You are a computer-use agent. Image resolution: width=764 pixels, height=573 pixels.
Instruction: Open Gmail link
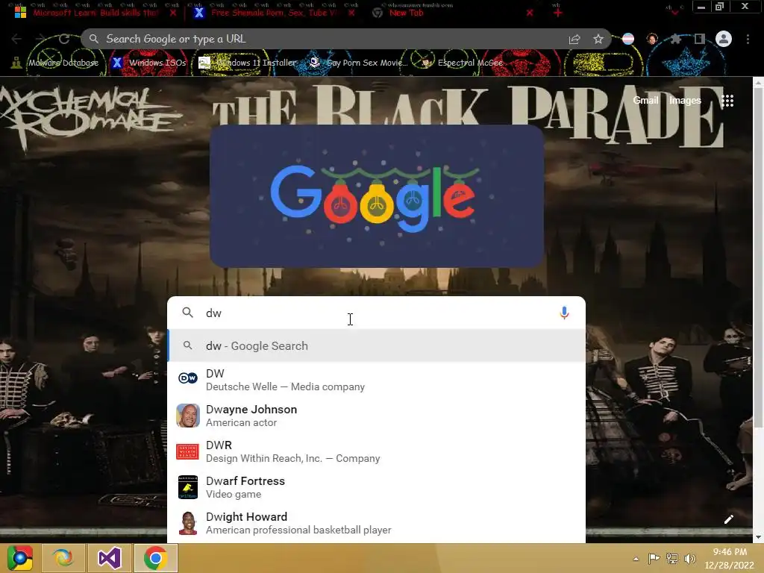(x=645, y=101)
